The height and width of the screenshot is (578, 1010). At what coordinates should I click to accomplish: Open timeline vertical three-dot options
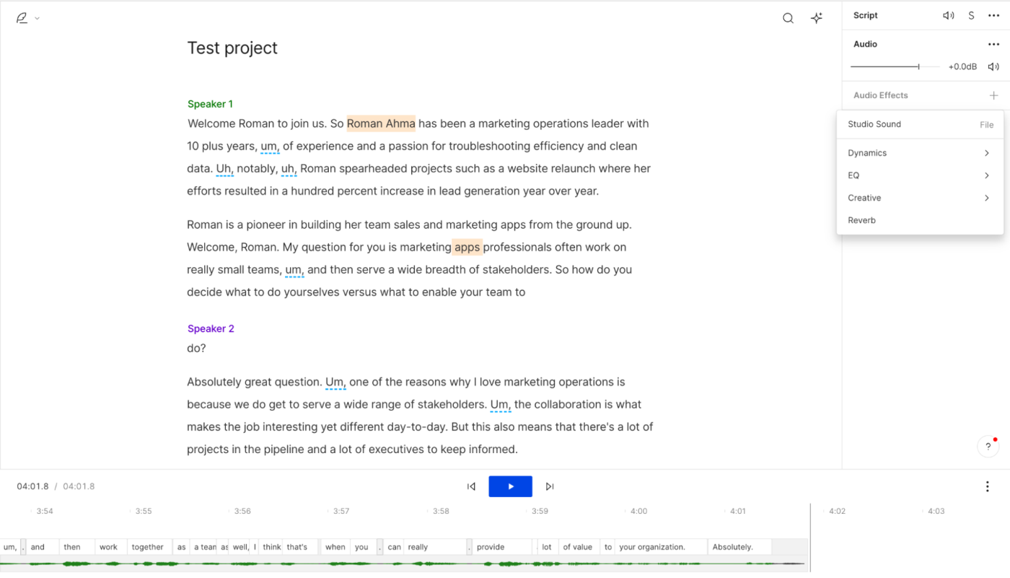[x=988, y=486]
